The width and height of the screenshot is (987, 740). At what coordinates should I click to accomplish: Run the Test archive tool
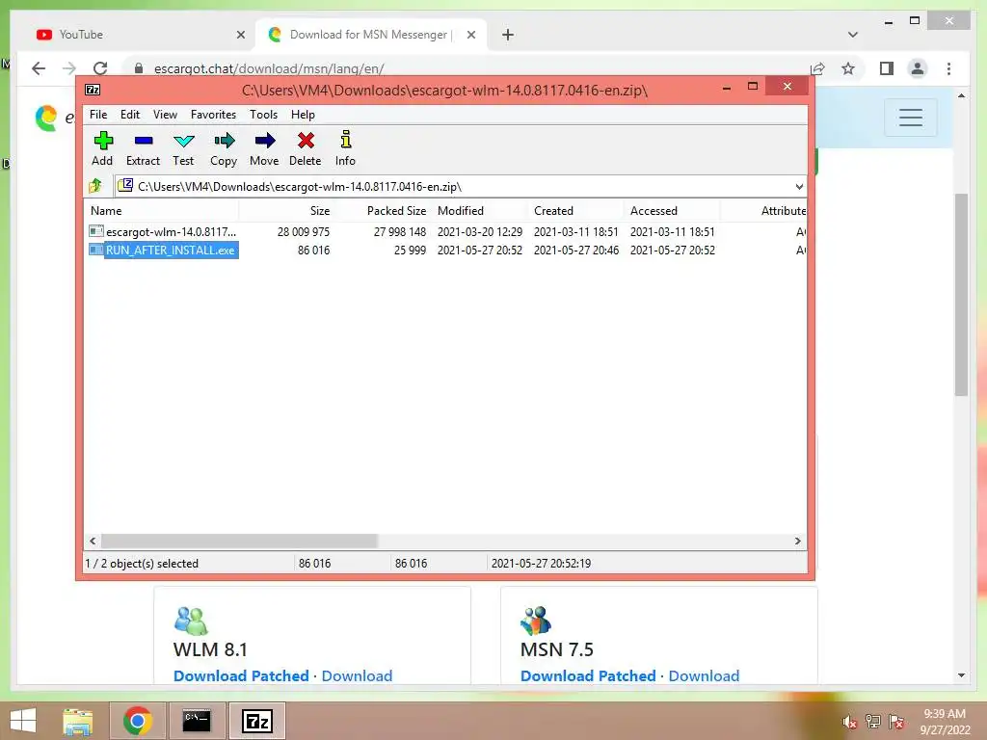pyautogui.click(x=183, y=148)
